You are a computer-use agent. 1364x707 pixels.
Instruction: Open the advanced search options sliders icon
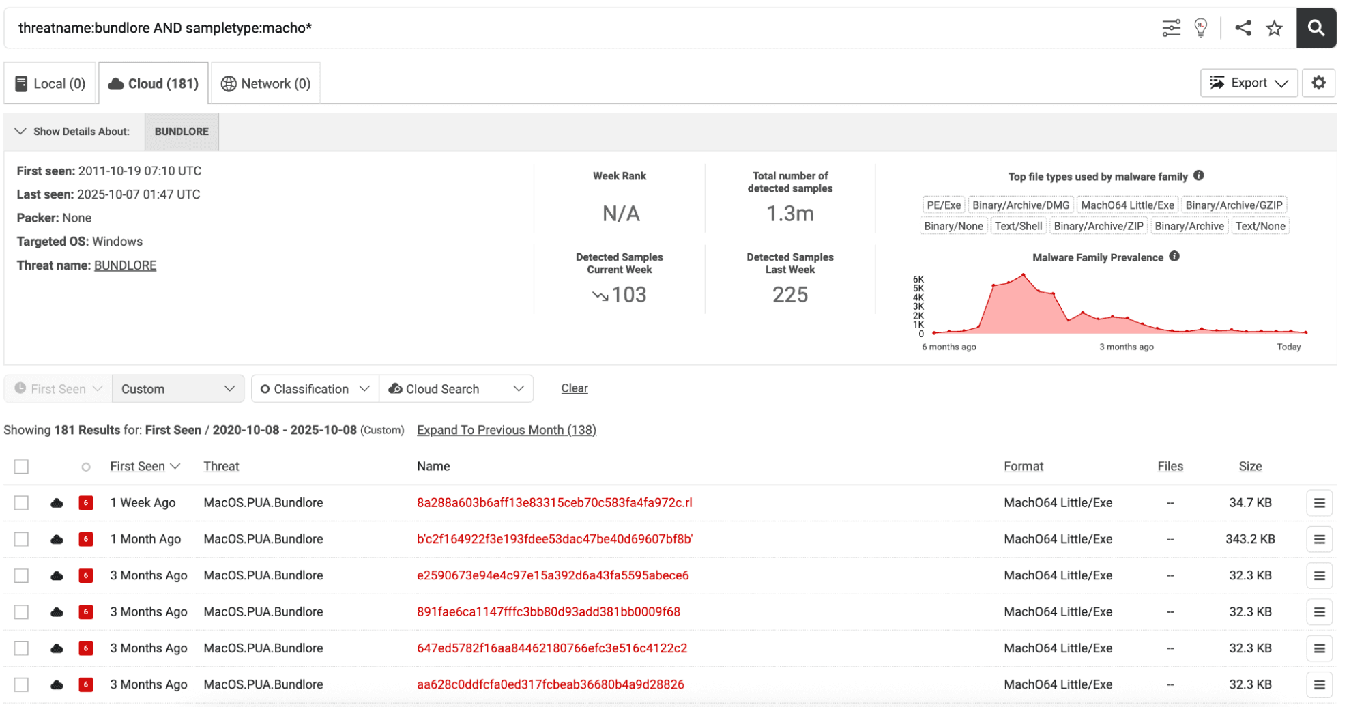tap(1171, 27)
